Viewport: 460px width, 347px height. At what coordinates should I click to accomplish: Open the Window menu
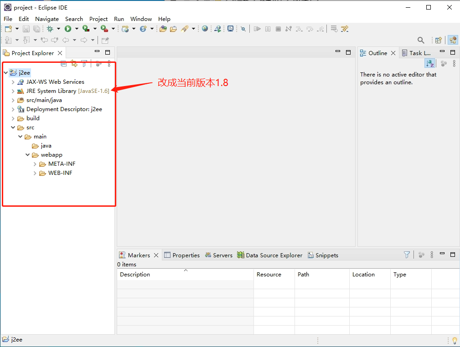click(141, 19)
